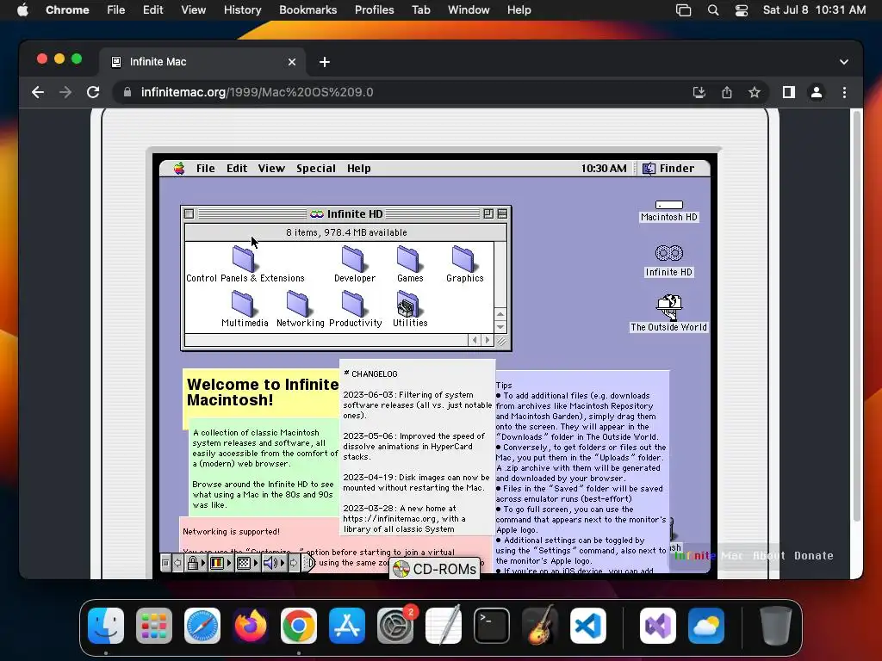Click the 10:30 AM clock in emulator
Image resolution: width=882 pixels, height=661 pixels.
[x=604, y=169]
